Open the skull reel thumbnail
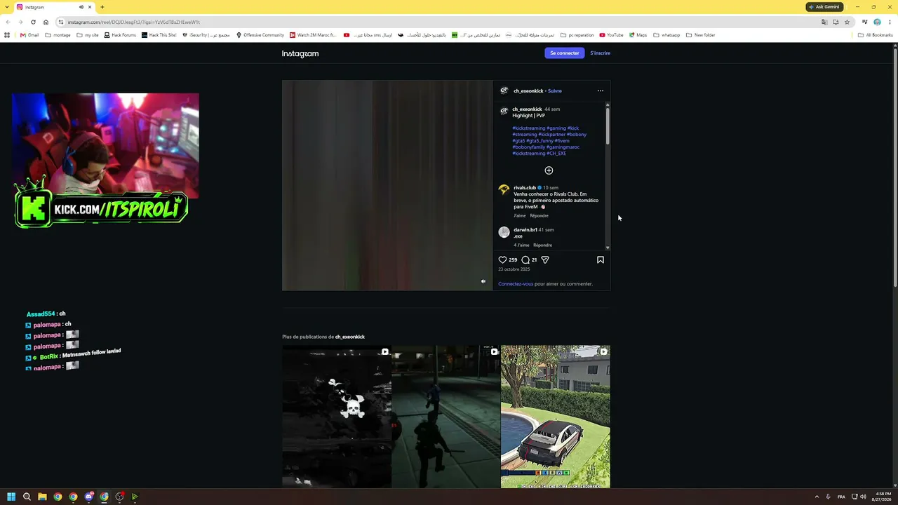This screenshot has width=898, height=505. click(337, 417)
